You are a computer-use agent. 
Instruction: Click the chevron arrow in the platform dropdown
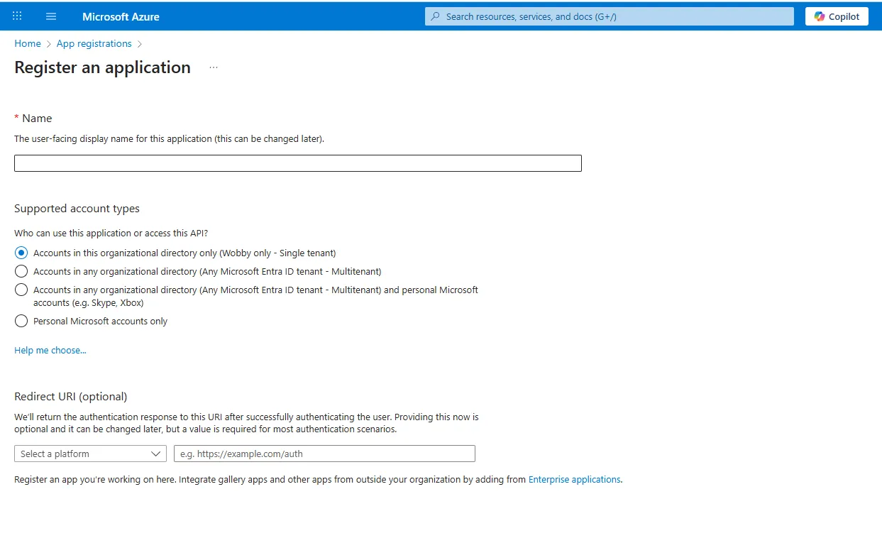[156, 454]
